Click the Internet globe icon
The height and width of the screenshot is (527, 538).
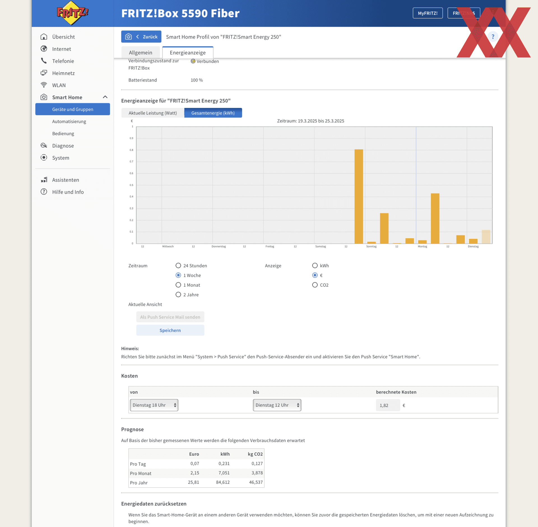point(44,49)
